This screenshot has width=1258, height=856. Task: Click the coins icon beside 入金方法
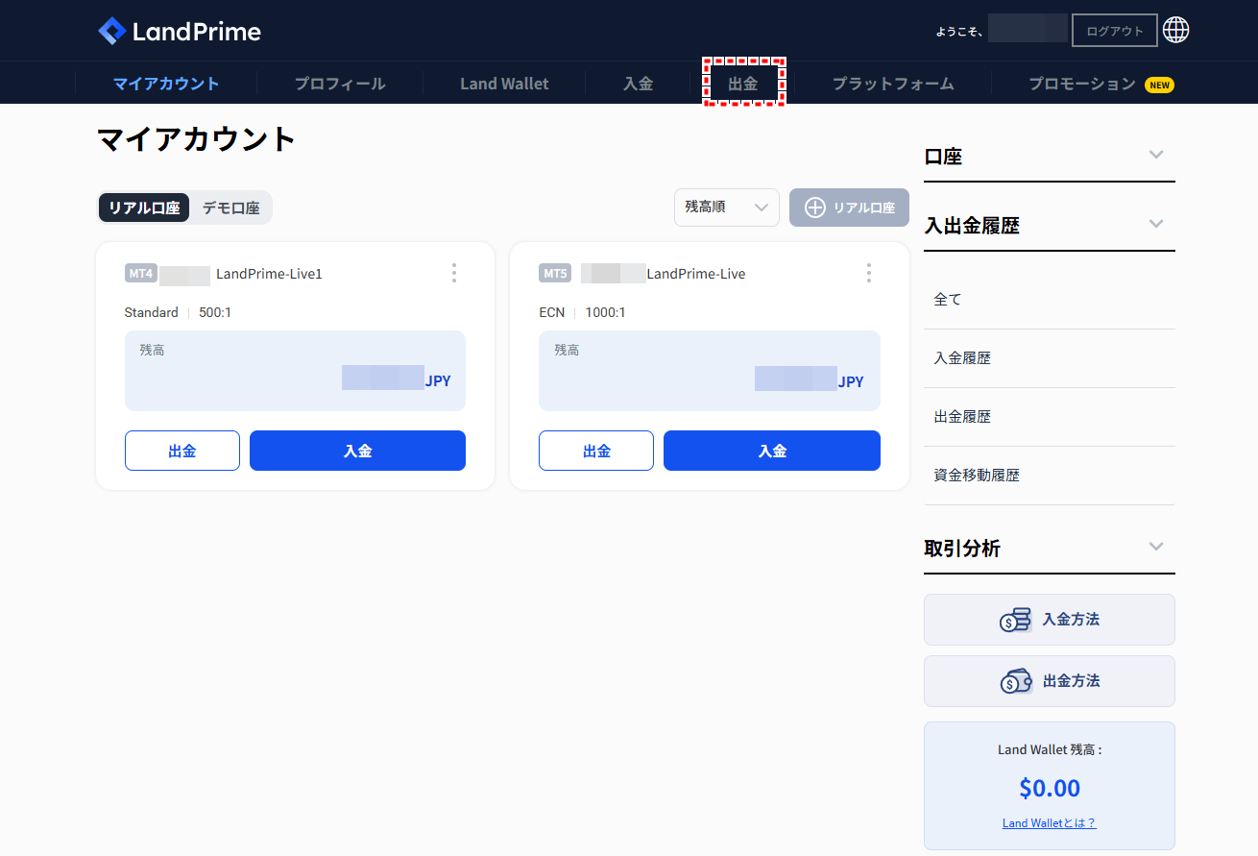click(x=1015, y=620)
